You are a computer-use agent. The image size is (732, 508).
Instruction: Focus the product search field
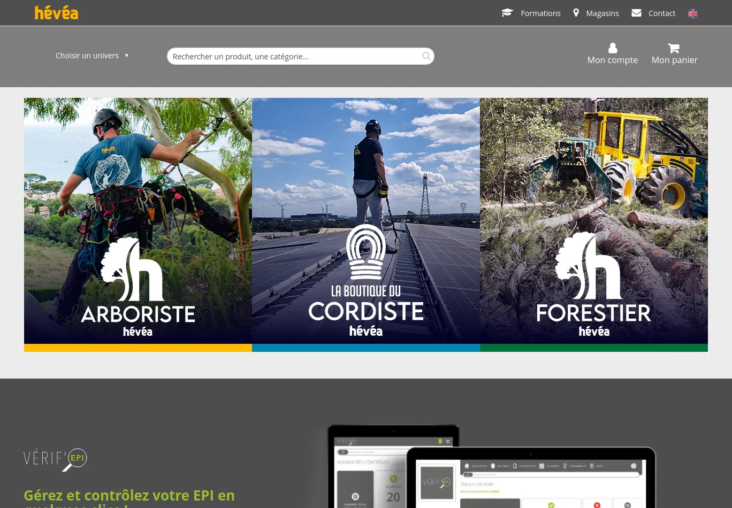(301, 56)
